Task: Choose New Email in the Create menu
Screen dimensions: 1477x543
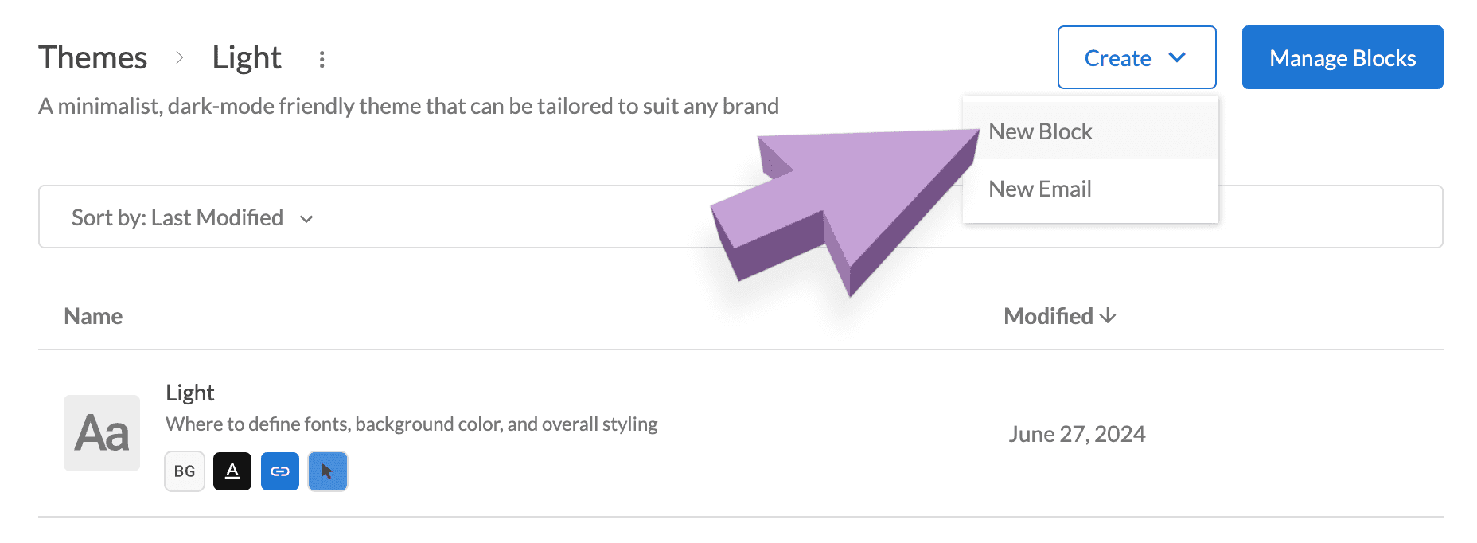Action: coord(1040,189)
